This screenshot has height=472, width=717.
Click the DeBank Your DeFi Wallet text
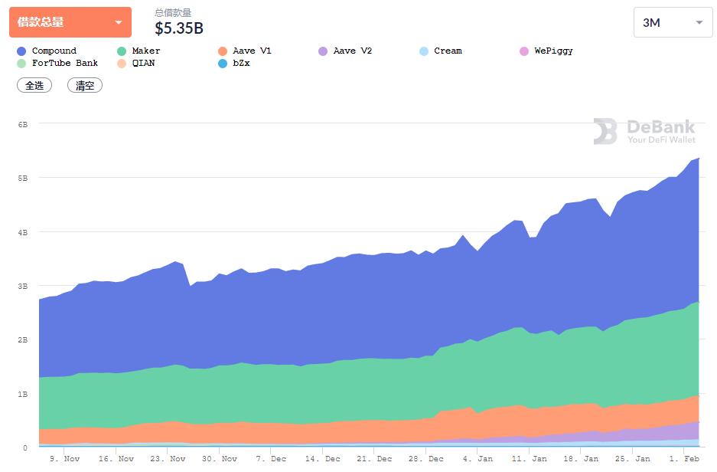(x=661, y=132)
